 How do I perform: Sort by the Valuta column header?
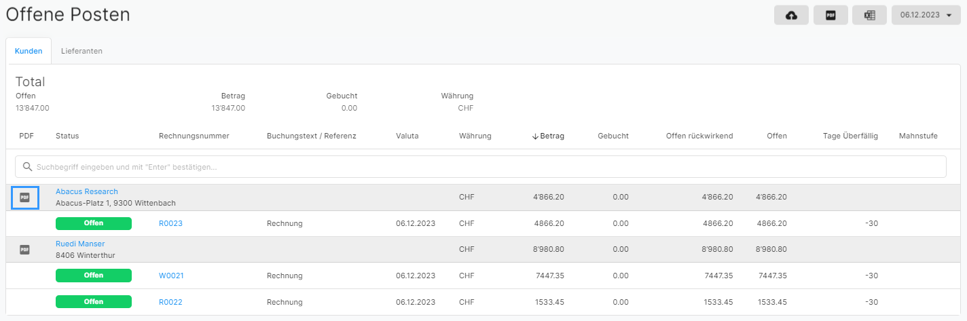coord(407,136)
